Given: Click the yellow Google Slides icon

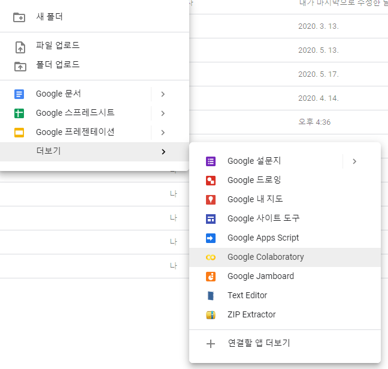Looking at the screenshot, I should pos(19,133).
